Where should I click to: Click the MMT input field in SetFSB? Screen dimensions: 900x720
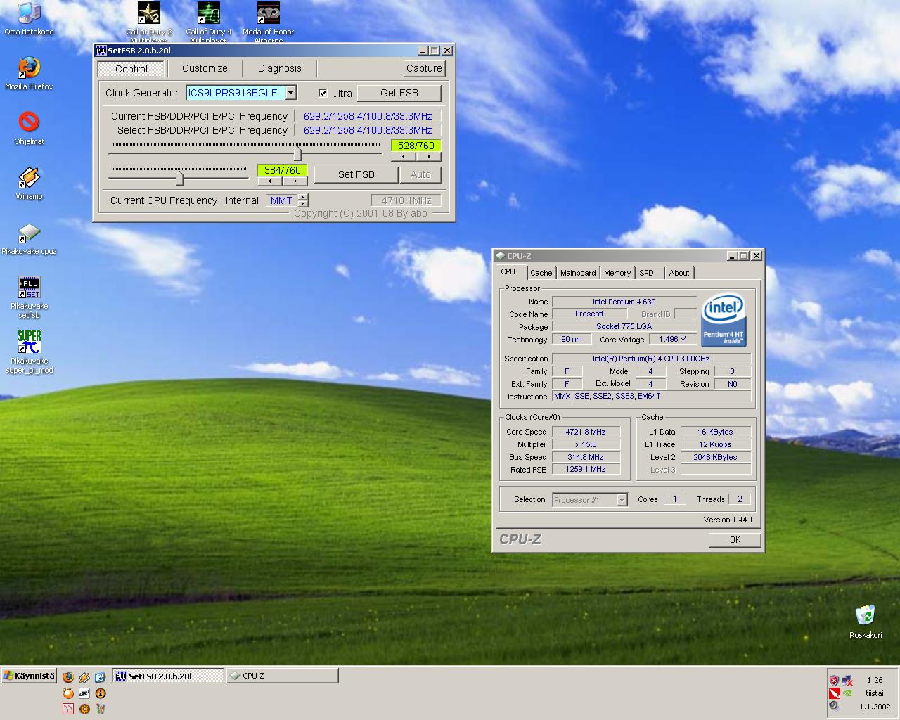pyautogui.click(x=281, y=200)
